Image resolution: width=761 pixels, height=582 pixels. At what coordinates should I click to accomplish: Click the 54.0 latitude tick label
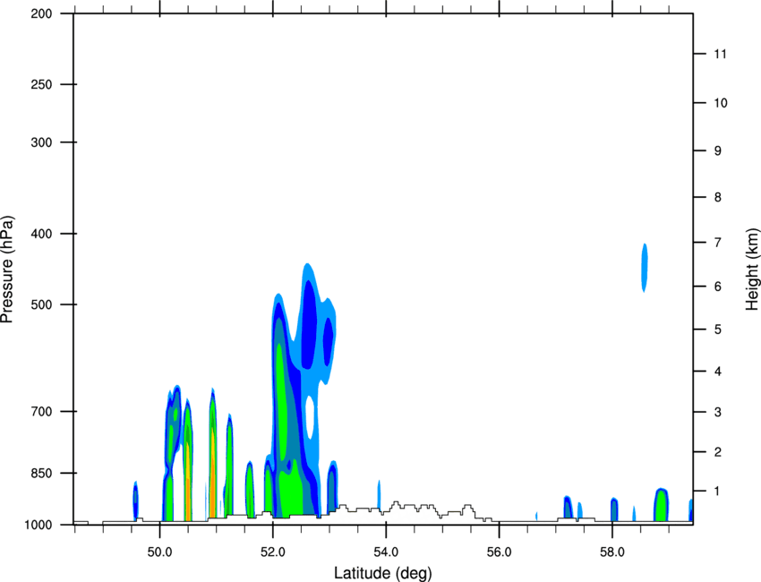point(386,552)
